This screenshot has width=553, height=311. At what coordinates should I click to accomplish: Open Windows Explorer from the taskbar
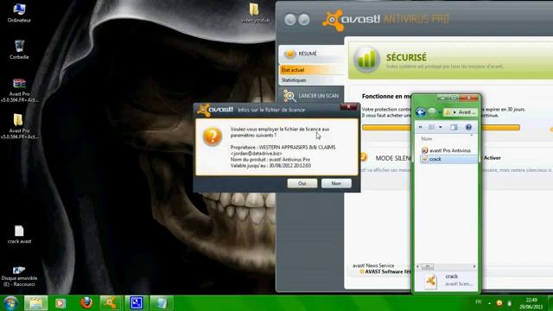pos(35,303)
